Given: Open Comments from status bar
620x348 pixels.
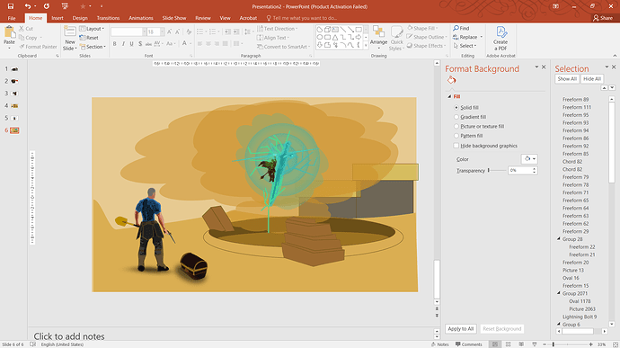Looking at the screenshot, I should click(468, 344).
